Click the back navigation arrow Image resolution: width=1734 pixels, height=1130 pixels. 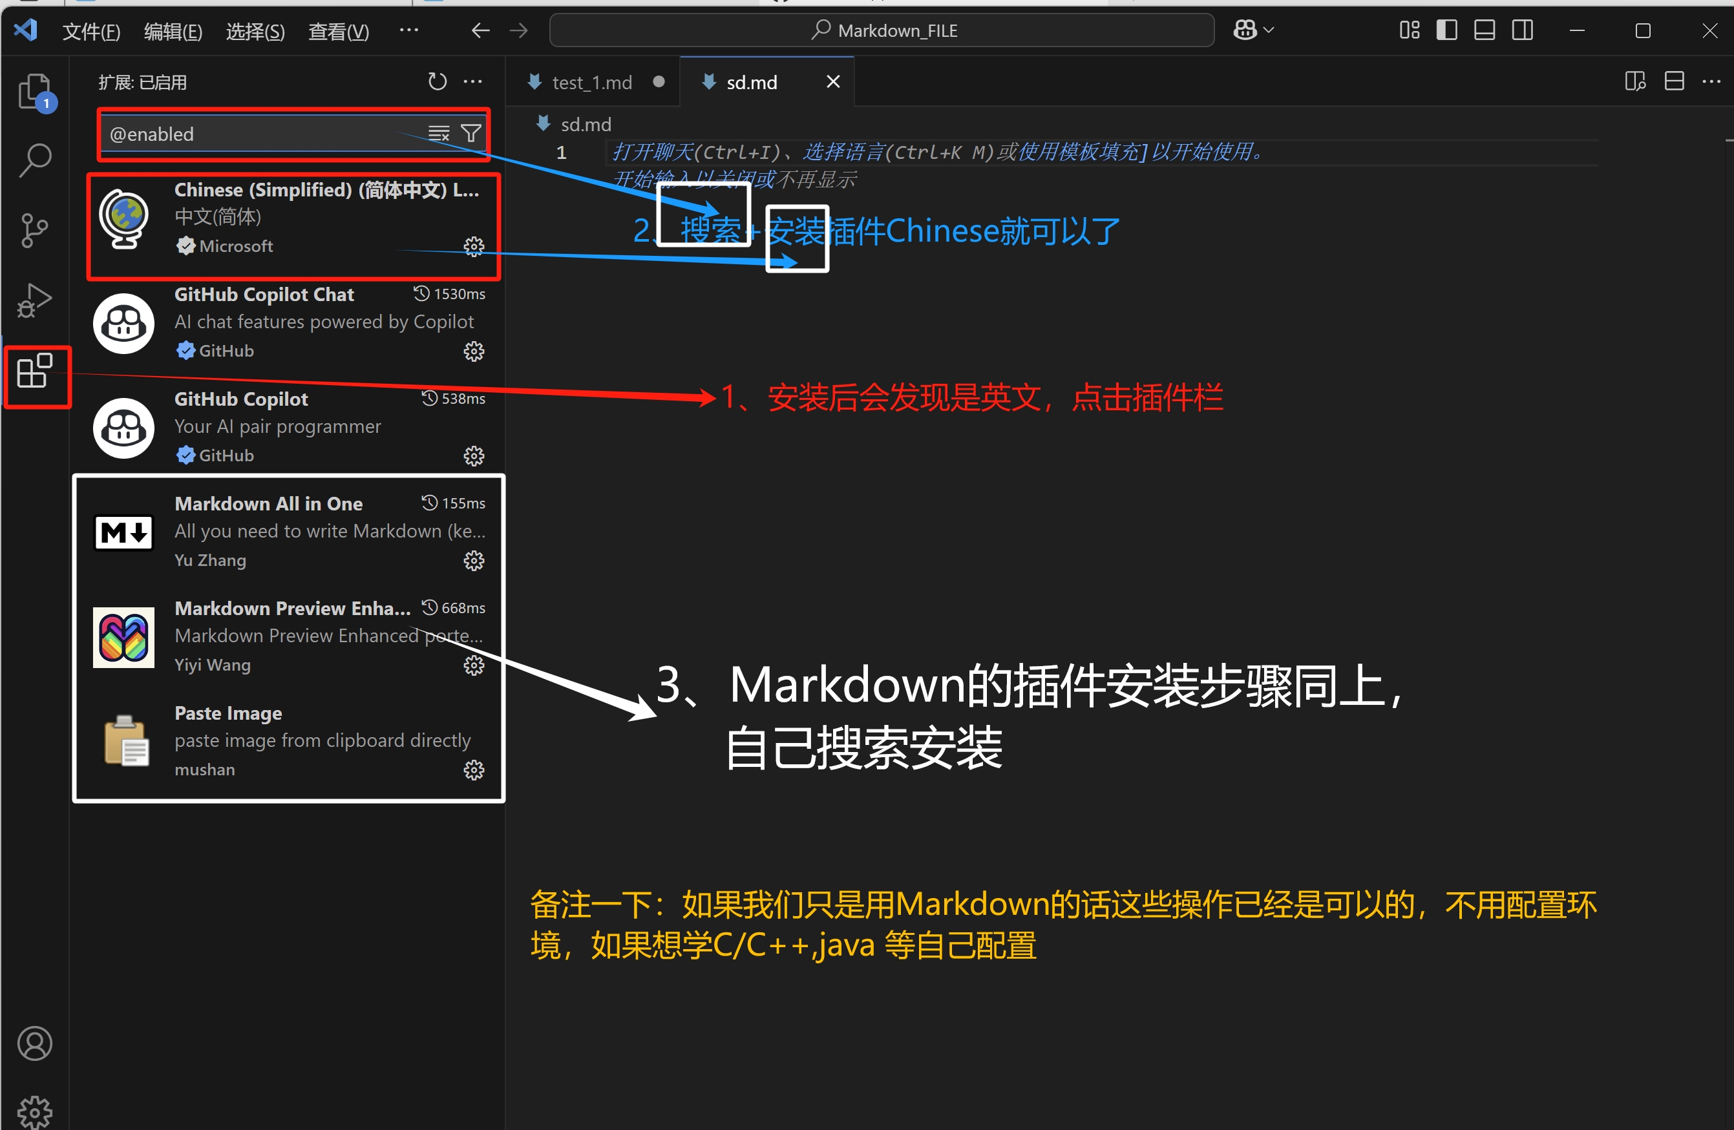point(480,30)
